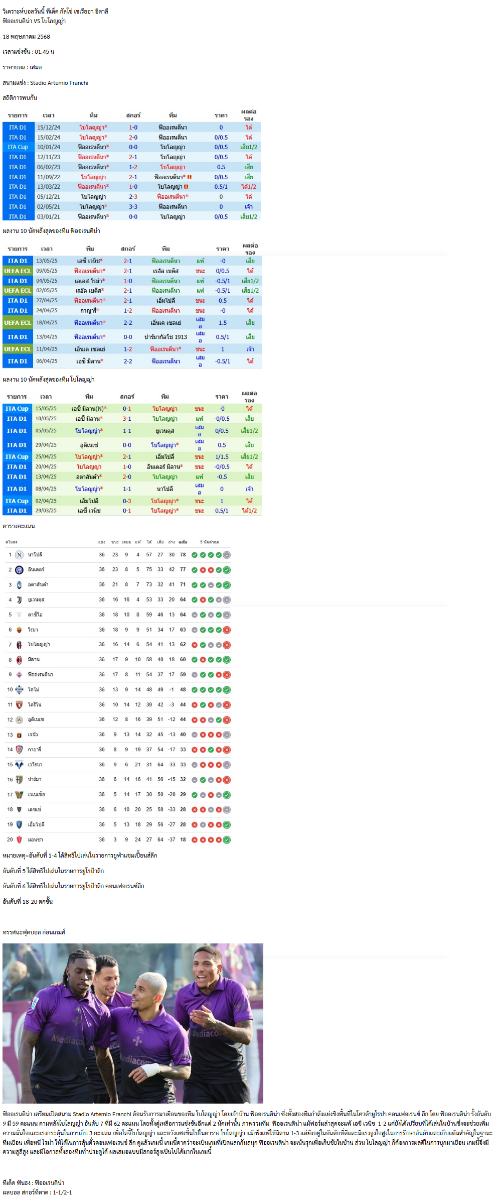This screenshot has width=497, height=1202.
Task: Click the 'ITA Cup' cell for 10/01/24
Action: [x=18, y=147]
